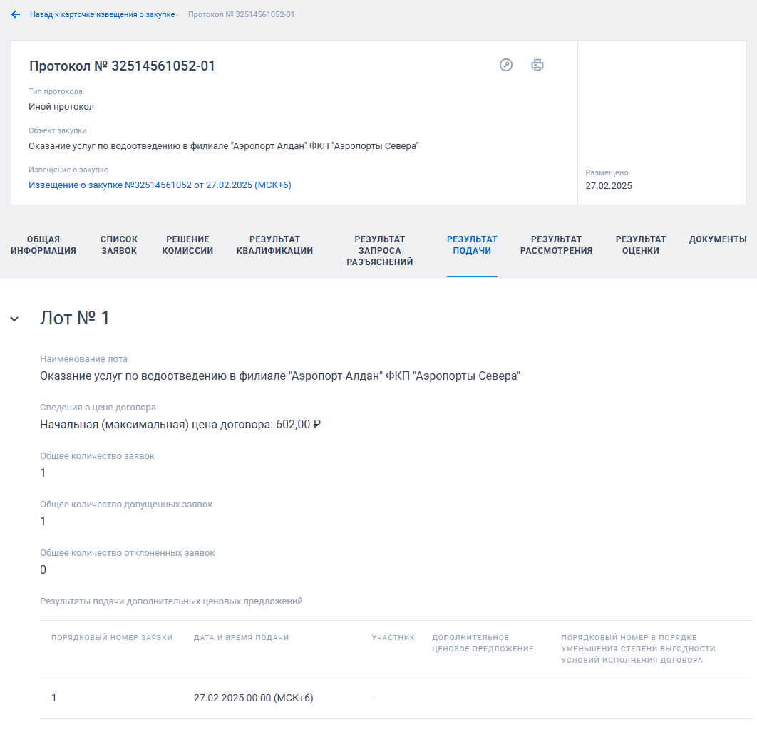
Task: Click the lot name under Наименование лота
Action: tap(280, 376)
